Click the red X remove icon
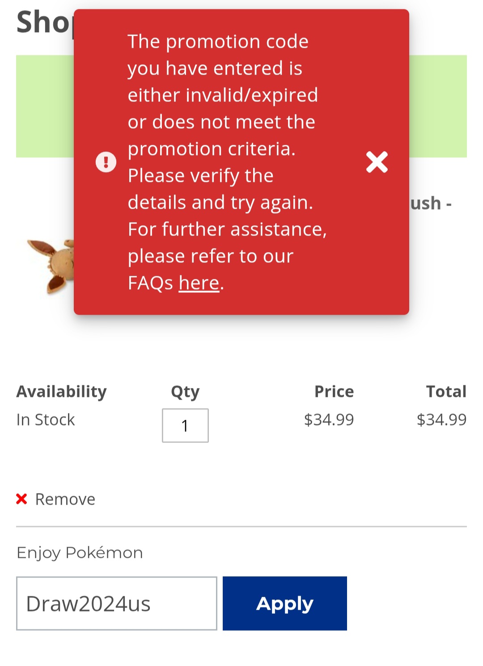This screenshot has height=666, width=483. click(21, 499)
